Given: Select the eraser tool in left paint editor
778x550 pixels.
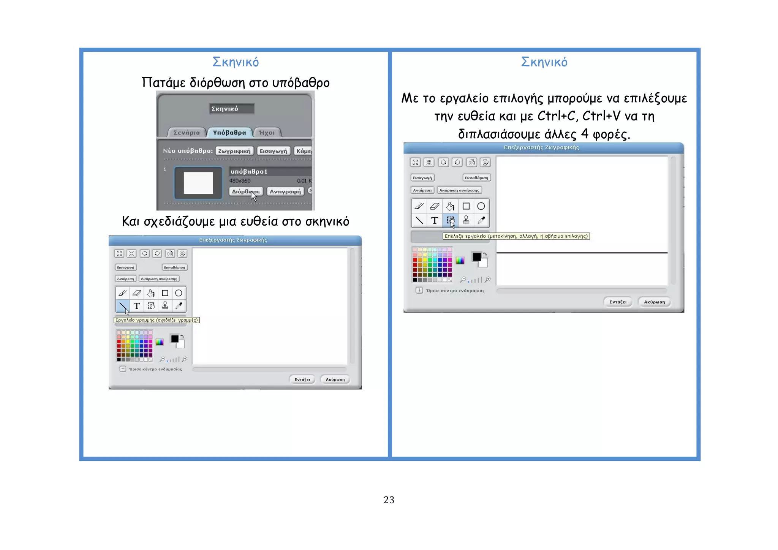Looking at the screenshot, I should [137, 293].
